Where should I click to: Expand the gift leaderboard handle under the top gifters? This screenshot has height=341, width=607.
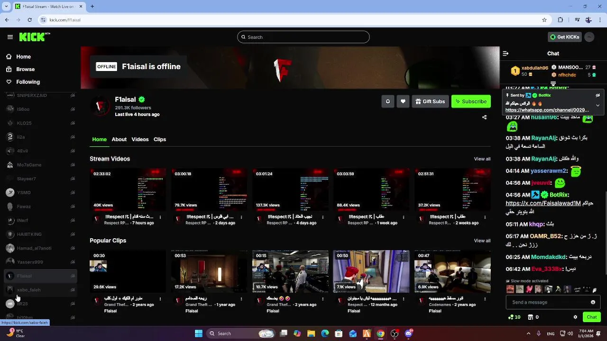[x=553, y=84]
